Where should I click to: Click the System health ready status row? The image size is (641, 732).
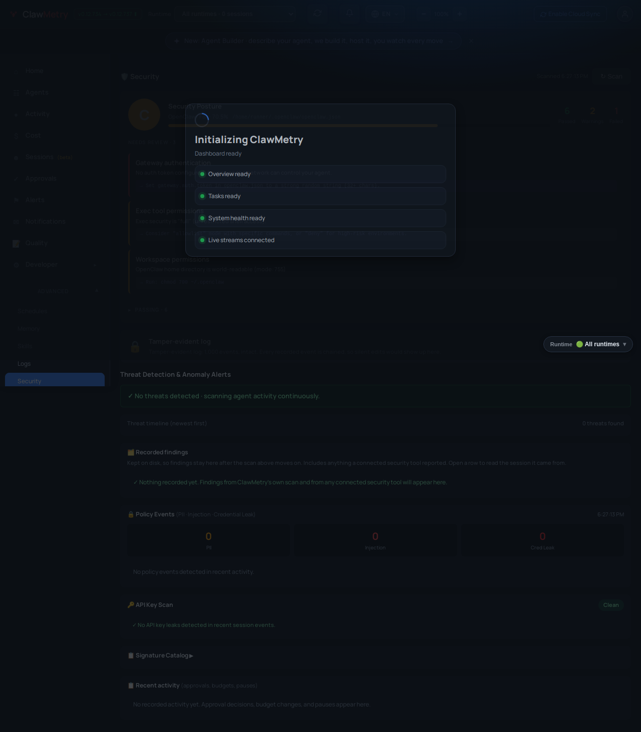pyautogui.click(x=320, y=218)
